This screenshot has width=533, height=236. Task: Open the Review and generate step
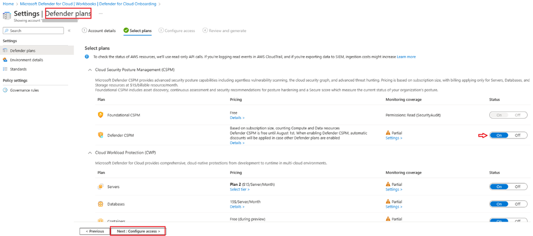pos(224,30)
